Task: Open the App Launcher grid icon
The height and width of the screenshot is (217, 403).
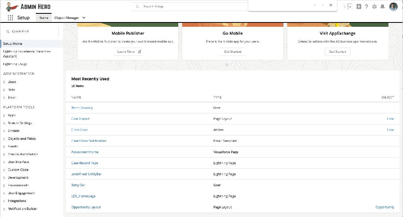Action: (x=10, y=18)
